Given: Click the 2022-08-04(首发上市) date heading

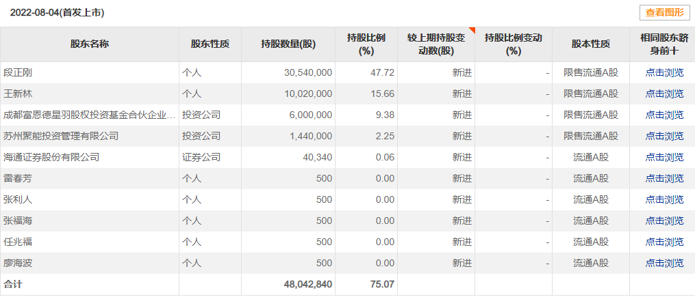Looking at the screenshot, I should coord(57,12).
